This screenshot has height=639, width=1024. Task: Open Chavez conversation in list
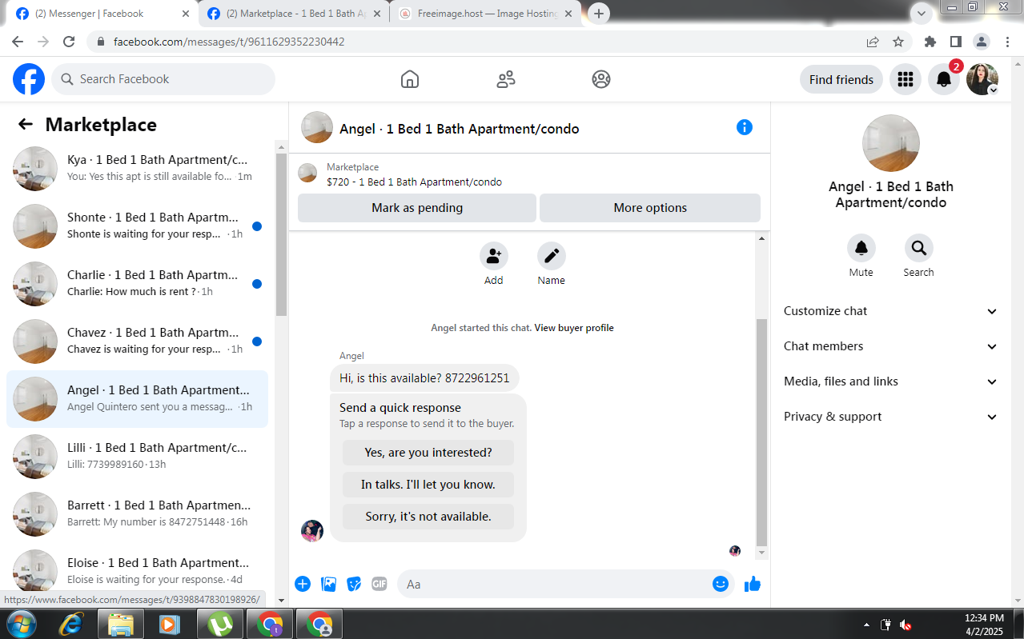pyautogui.click(x=137, y=341)
